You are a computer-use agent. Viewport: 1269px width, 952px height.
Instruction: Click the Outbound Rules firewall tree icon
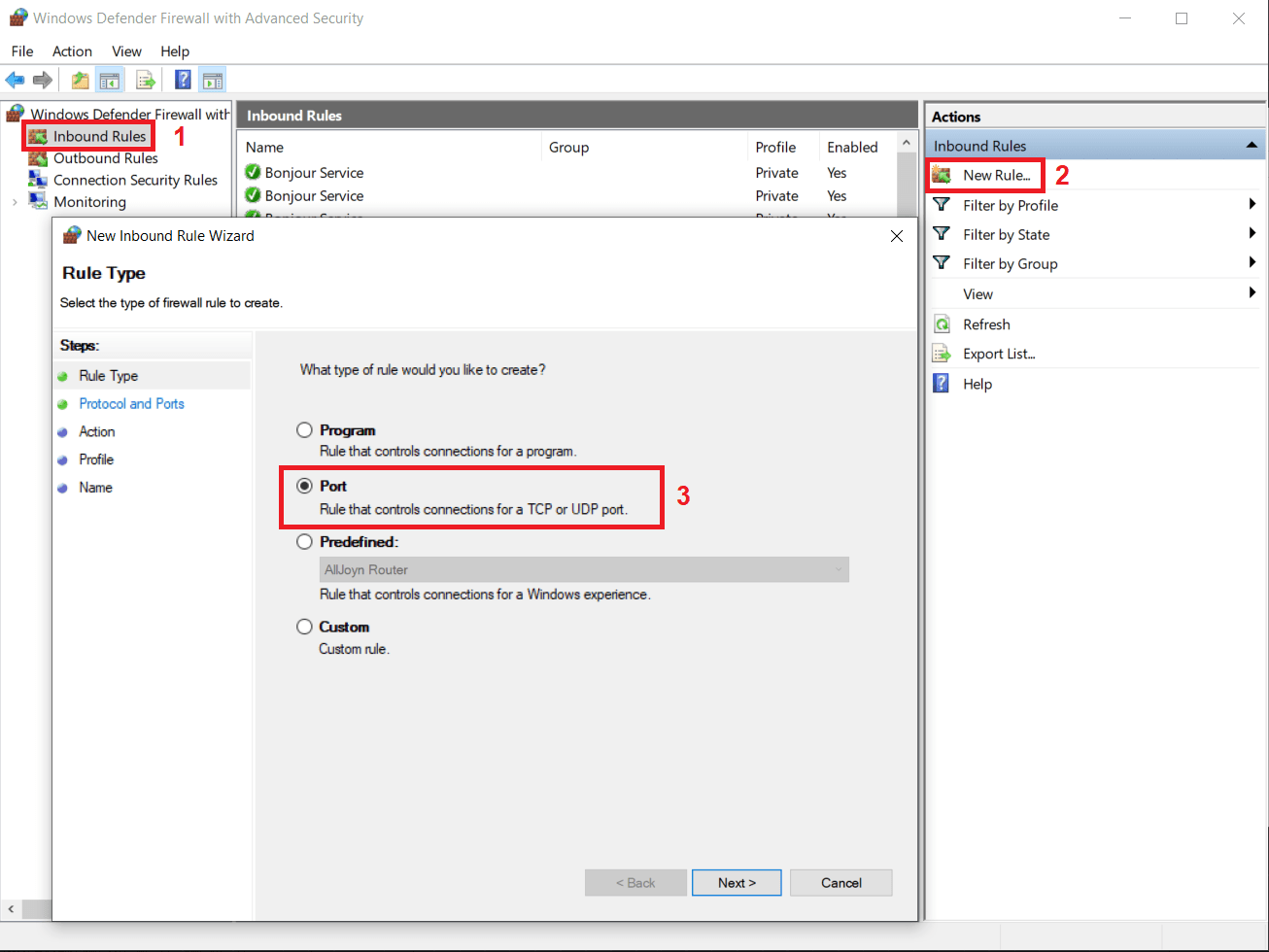(x=38, y=158)
